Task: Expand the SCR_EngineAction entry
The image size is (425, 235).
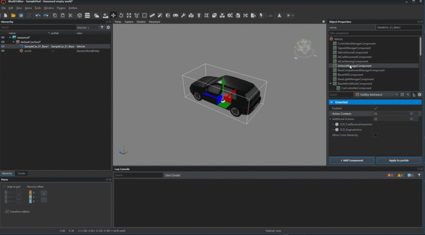Action: (333, 130)
